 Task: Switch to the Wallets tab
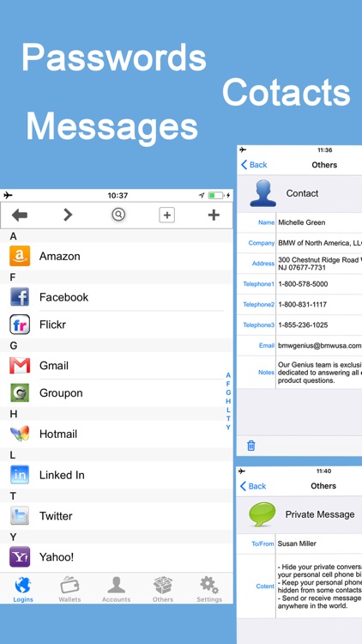69,589
